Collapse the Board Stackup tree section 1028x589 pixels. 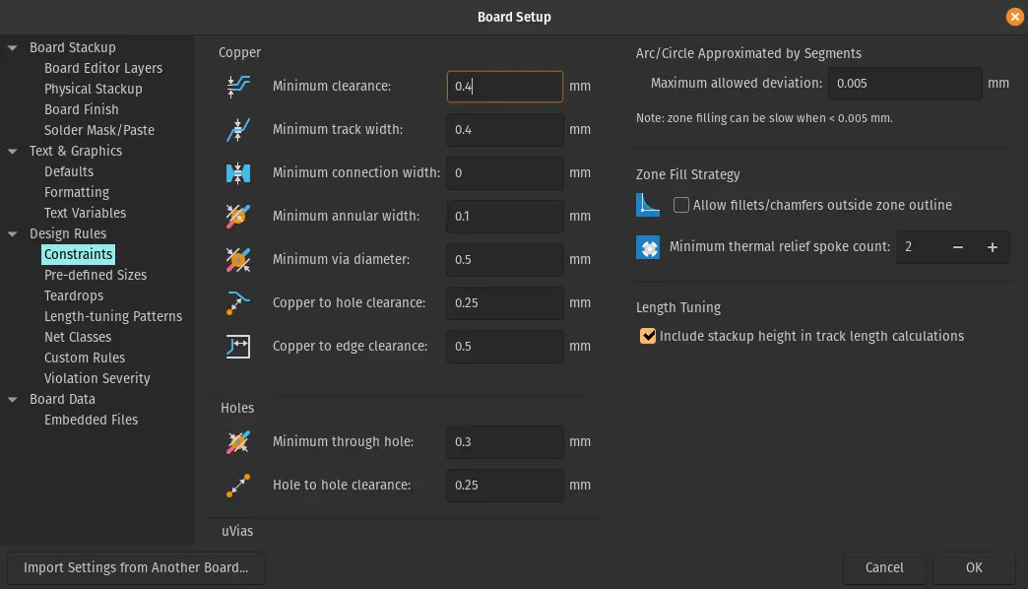click(x=13, y=47)
